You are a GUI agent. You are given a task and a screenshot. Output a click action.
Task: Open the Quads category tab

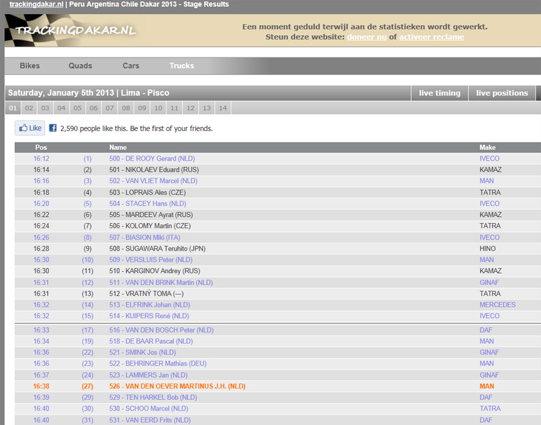80,66
